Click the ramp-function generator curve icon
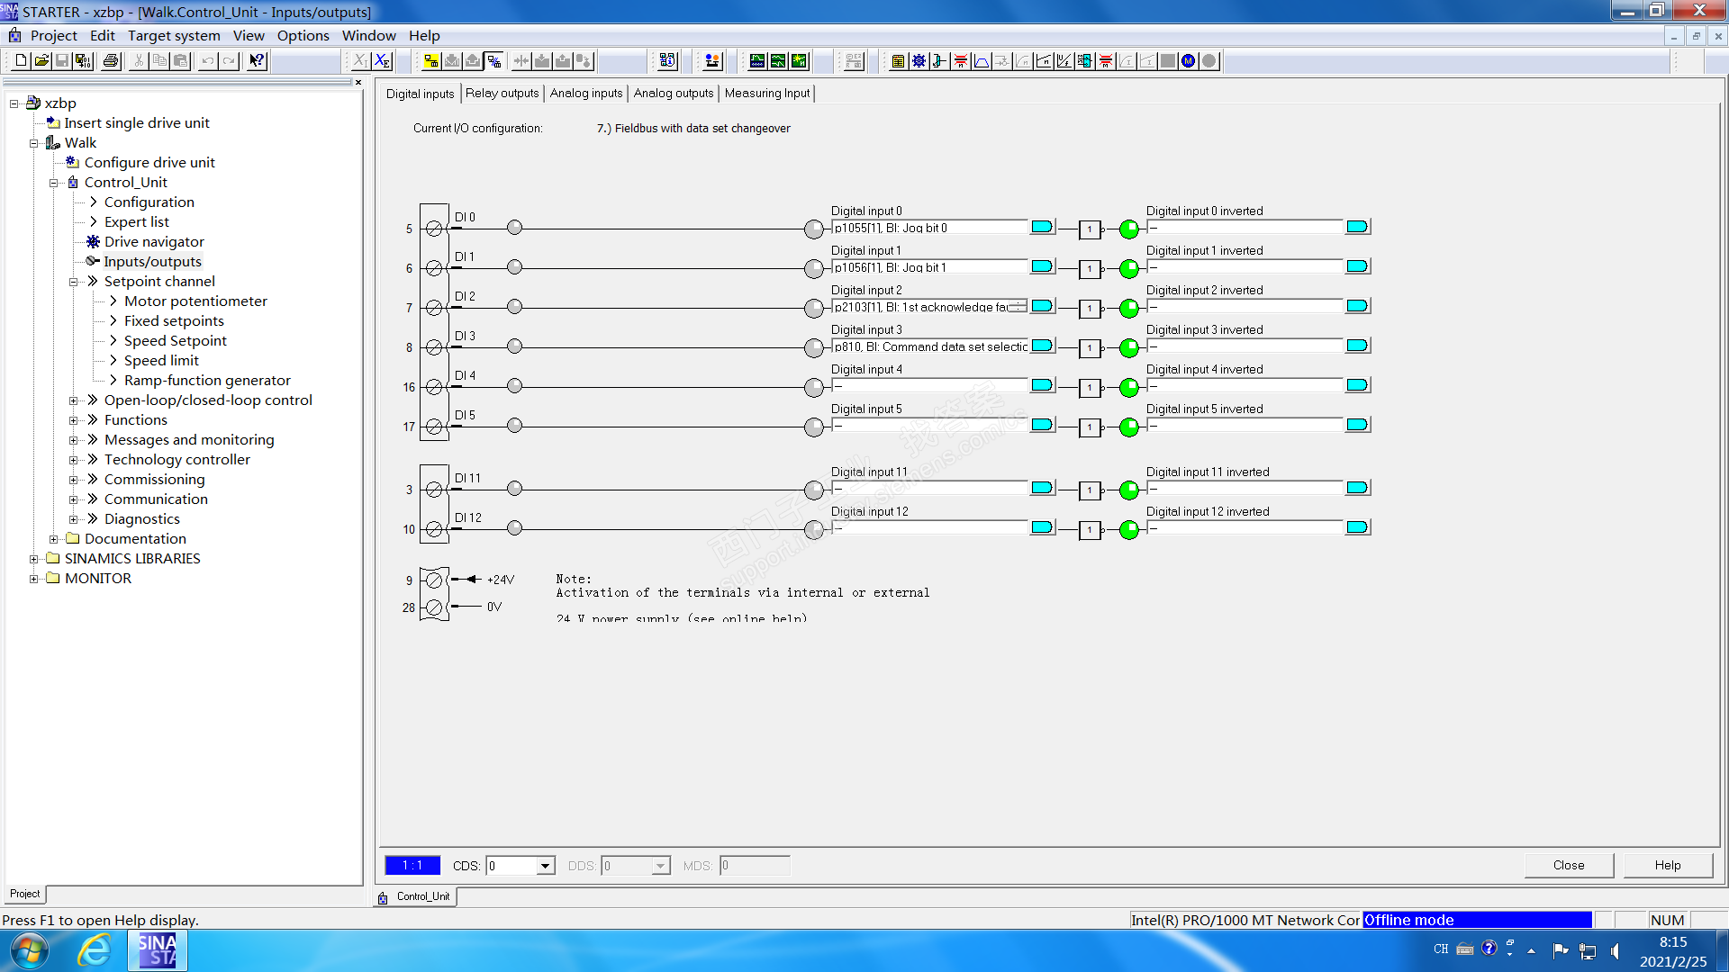 [982, 61]
